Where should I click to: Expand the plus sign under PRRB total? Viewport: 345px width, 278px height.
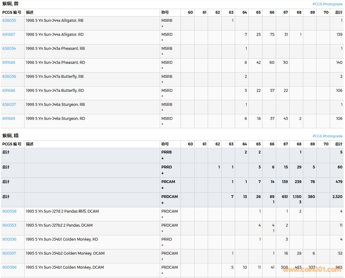click(162, 158)
